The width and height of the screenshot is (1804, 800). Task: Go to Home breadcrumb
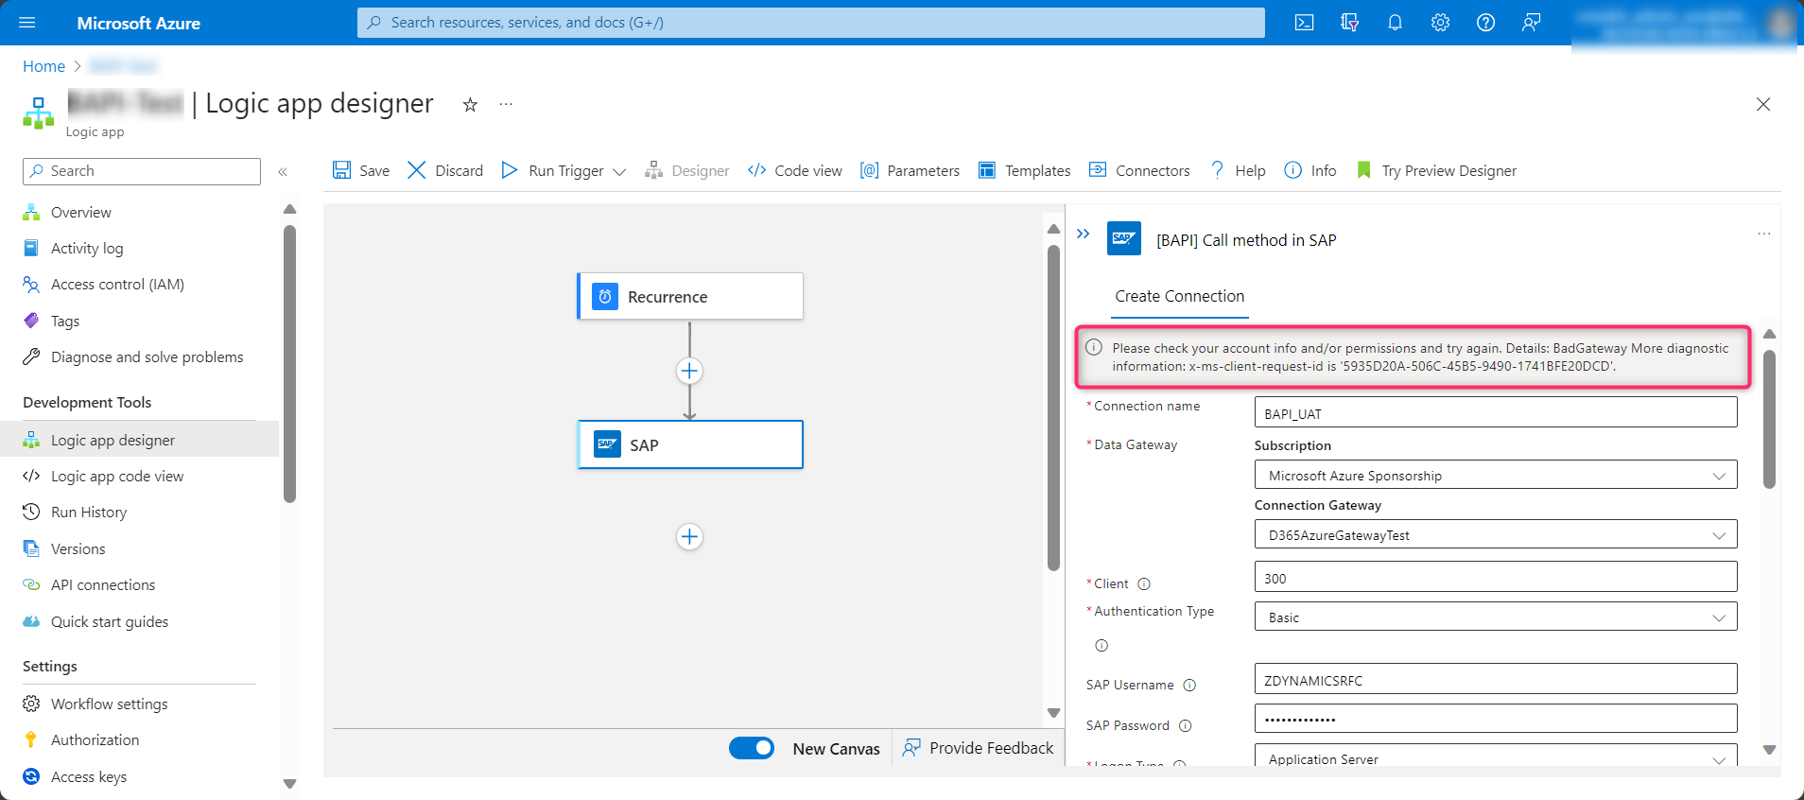[x=43, y=66]
